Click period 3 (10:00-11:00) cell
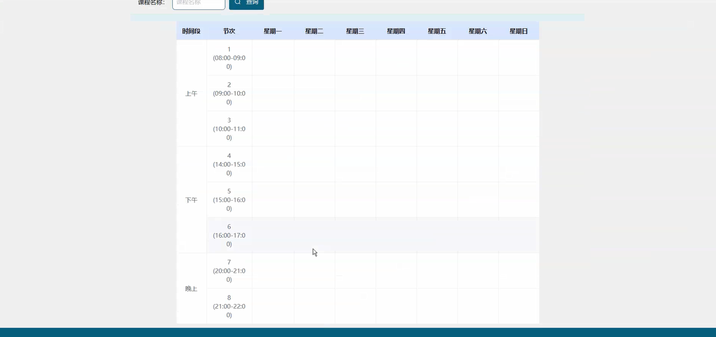 coord(229,129)
